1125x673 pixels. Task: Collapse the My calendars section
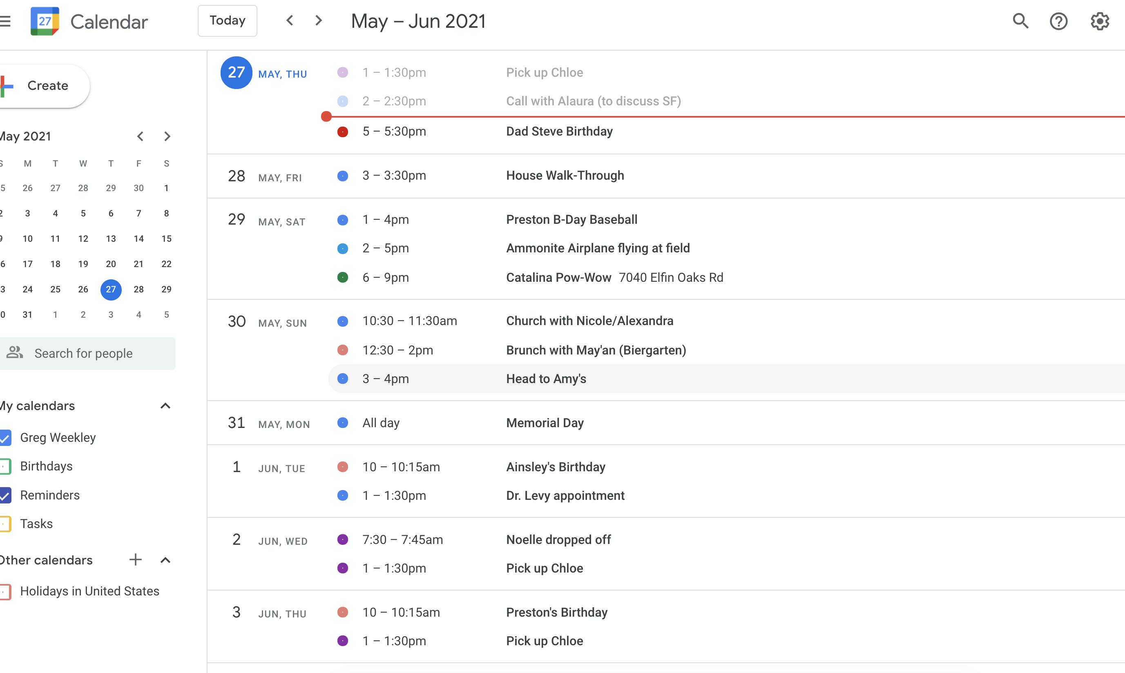pos(165,406)
